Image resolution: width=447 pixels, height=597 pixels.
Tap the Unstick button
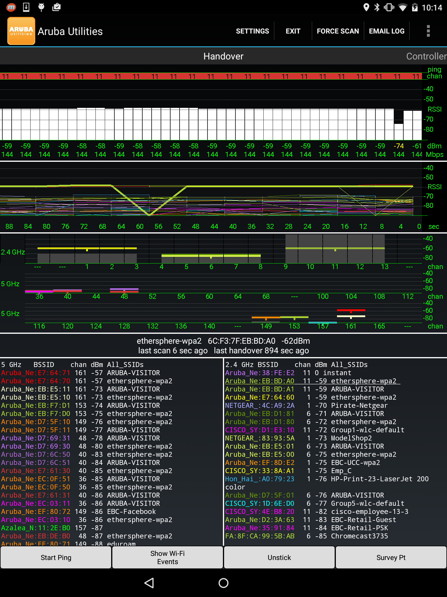pos(279,557)
